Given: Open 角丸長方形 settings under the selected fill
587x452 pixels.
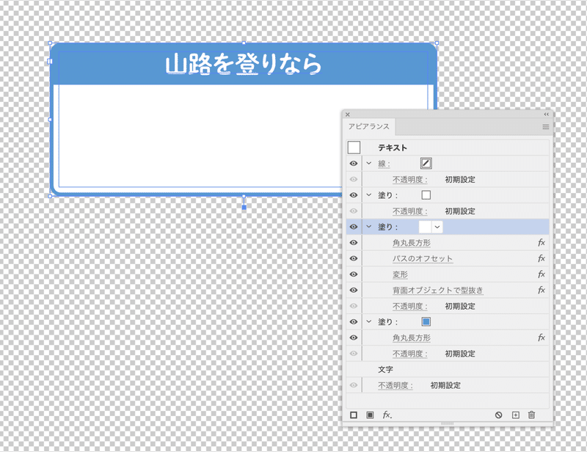Looking at the screenshot, I should 412,243.
